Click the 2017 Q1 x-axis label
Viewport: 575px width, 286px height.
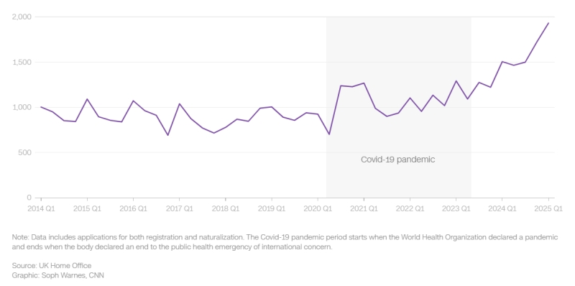pyautogui.click(x=179, y=208)
